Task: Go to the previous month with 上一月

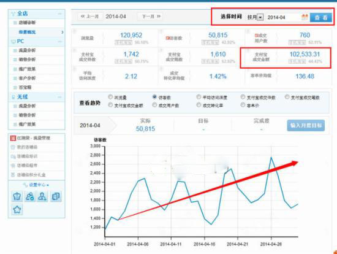Action: [x=89, y=17]
